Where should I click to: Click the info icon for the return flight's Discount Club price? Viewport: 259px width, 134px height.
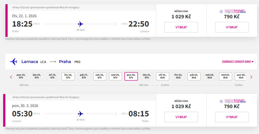click(x=221, y=101)
